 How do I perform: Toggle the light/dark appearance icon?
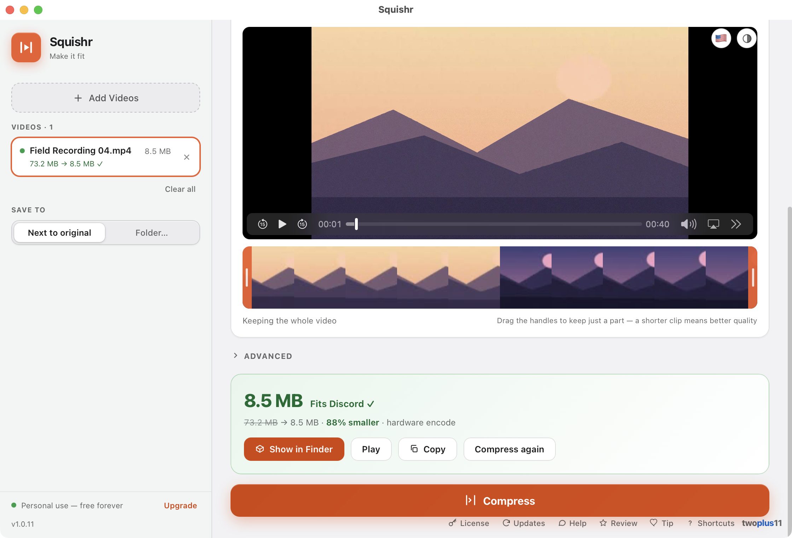746,38
